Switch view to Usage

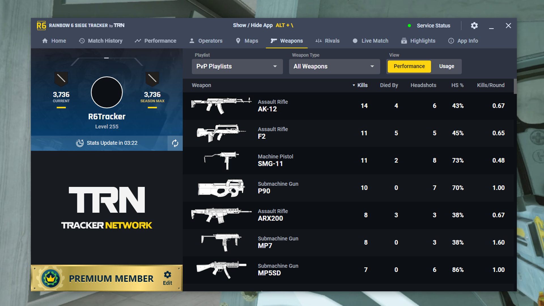(x=447, y=66)
